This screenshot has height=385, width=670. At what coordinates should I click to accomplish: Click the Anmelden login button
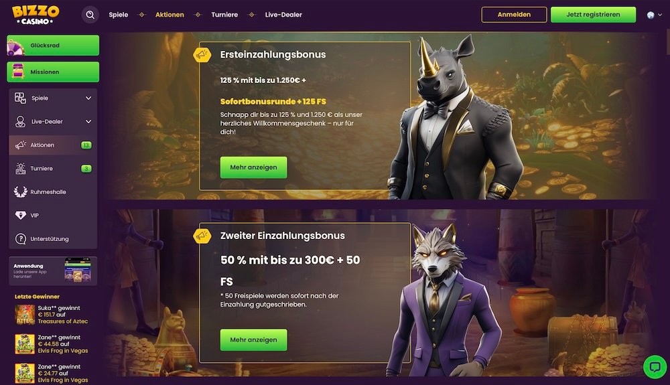[514, 15]
